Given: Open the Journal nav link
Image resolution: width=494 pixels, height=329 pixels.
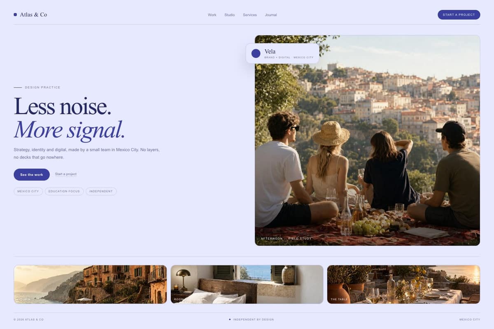Looking at the screenshot, I should pos(271,15).
